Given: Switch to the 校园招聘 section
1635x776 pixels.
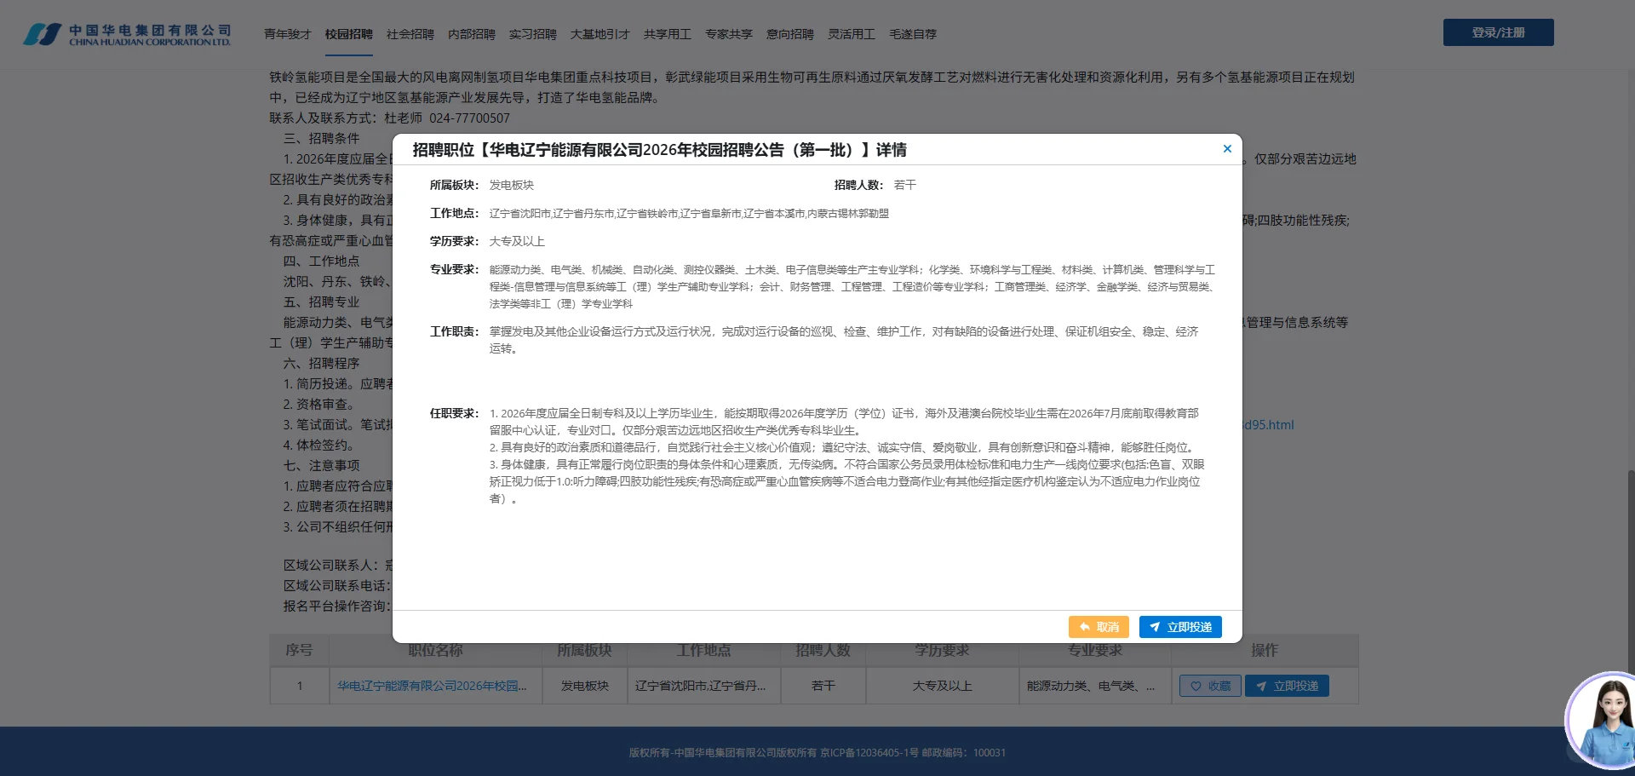Looking at the screenshot, I should pos(348,34).
